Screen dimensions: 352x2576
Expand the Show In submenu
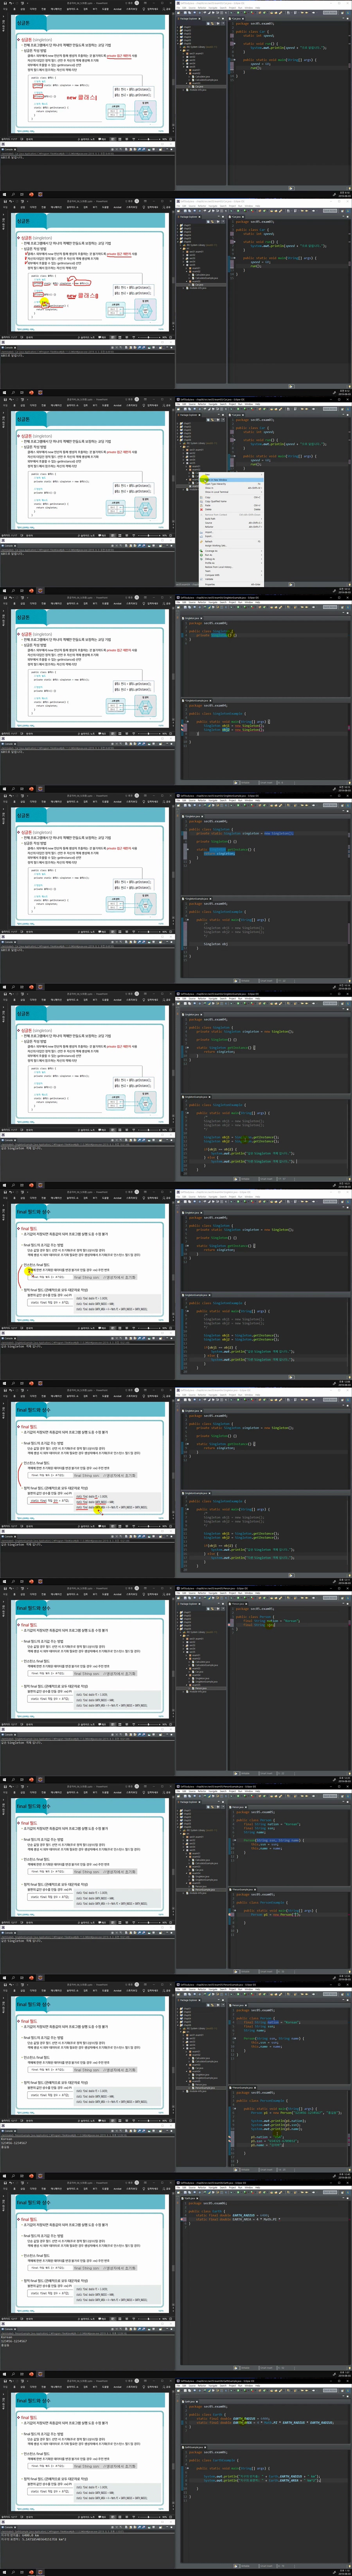209,488
